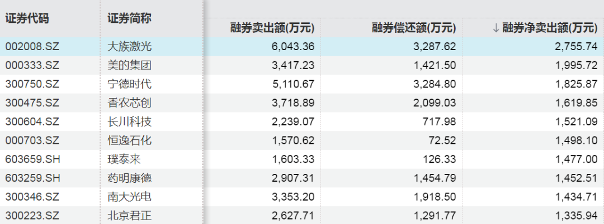The width and height of the screenshot is (604, 224).
Task: Select stock code 603659.SH
Action: (33, 159)
